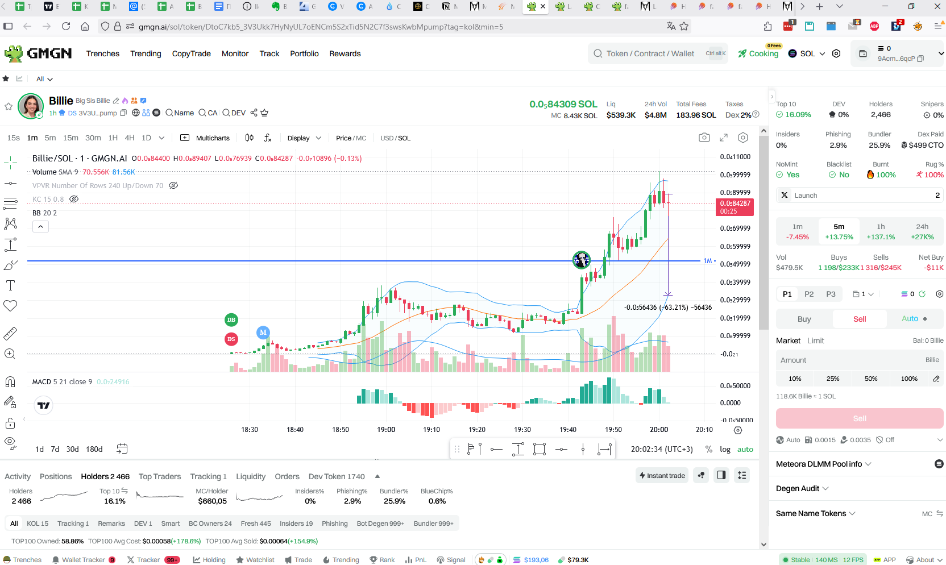Switch USD / SOL denomination
Screen dimensions: 946x565
pos(395,138)
